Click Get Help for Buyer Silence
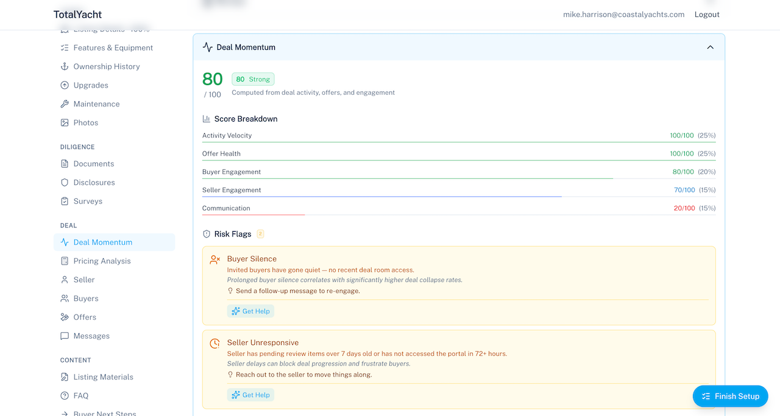 [x=250, y=311]
